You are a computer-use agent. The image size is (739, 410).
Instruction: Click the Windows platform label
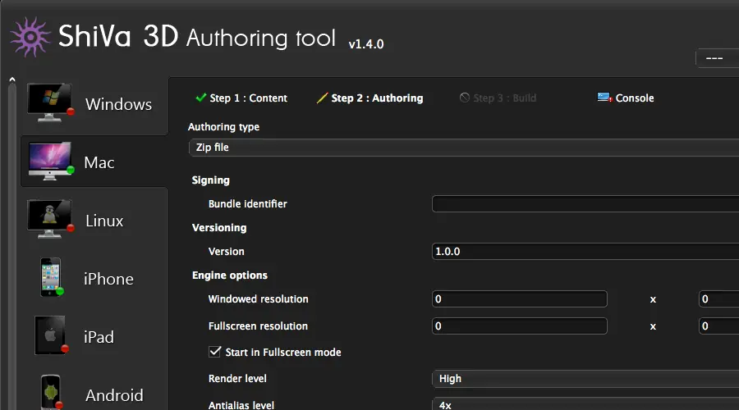point(119,104)
